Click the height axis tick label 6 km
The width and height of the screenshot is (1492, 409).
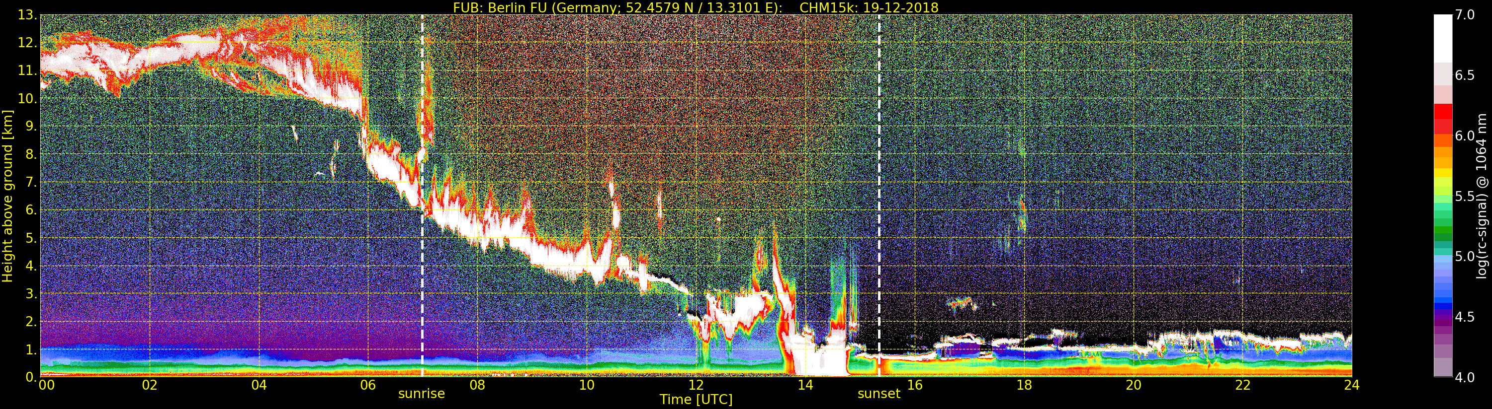coord(30,210)
